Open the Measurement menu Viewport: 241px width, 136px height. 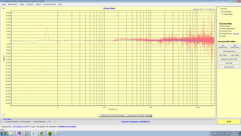pos(13,4)
